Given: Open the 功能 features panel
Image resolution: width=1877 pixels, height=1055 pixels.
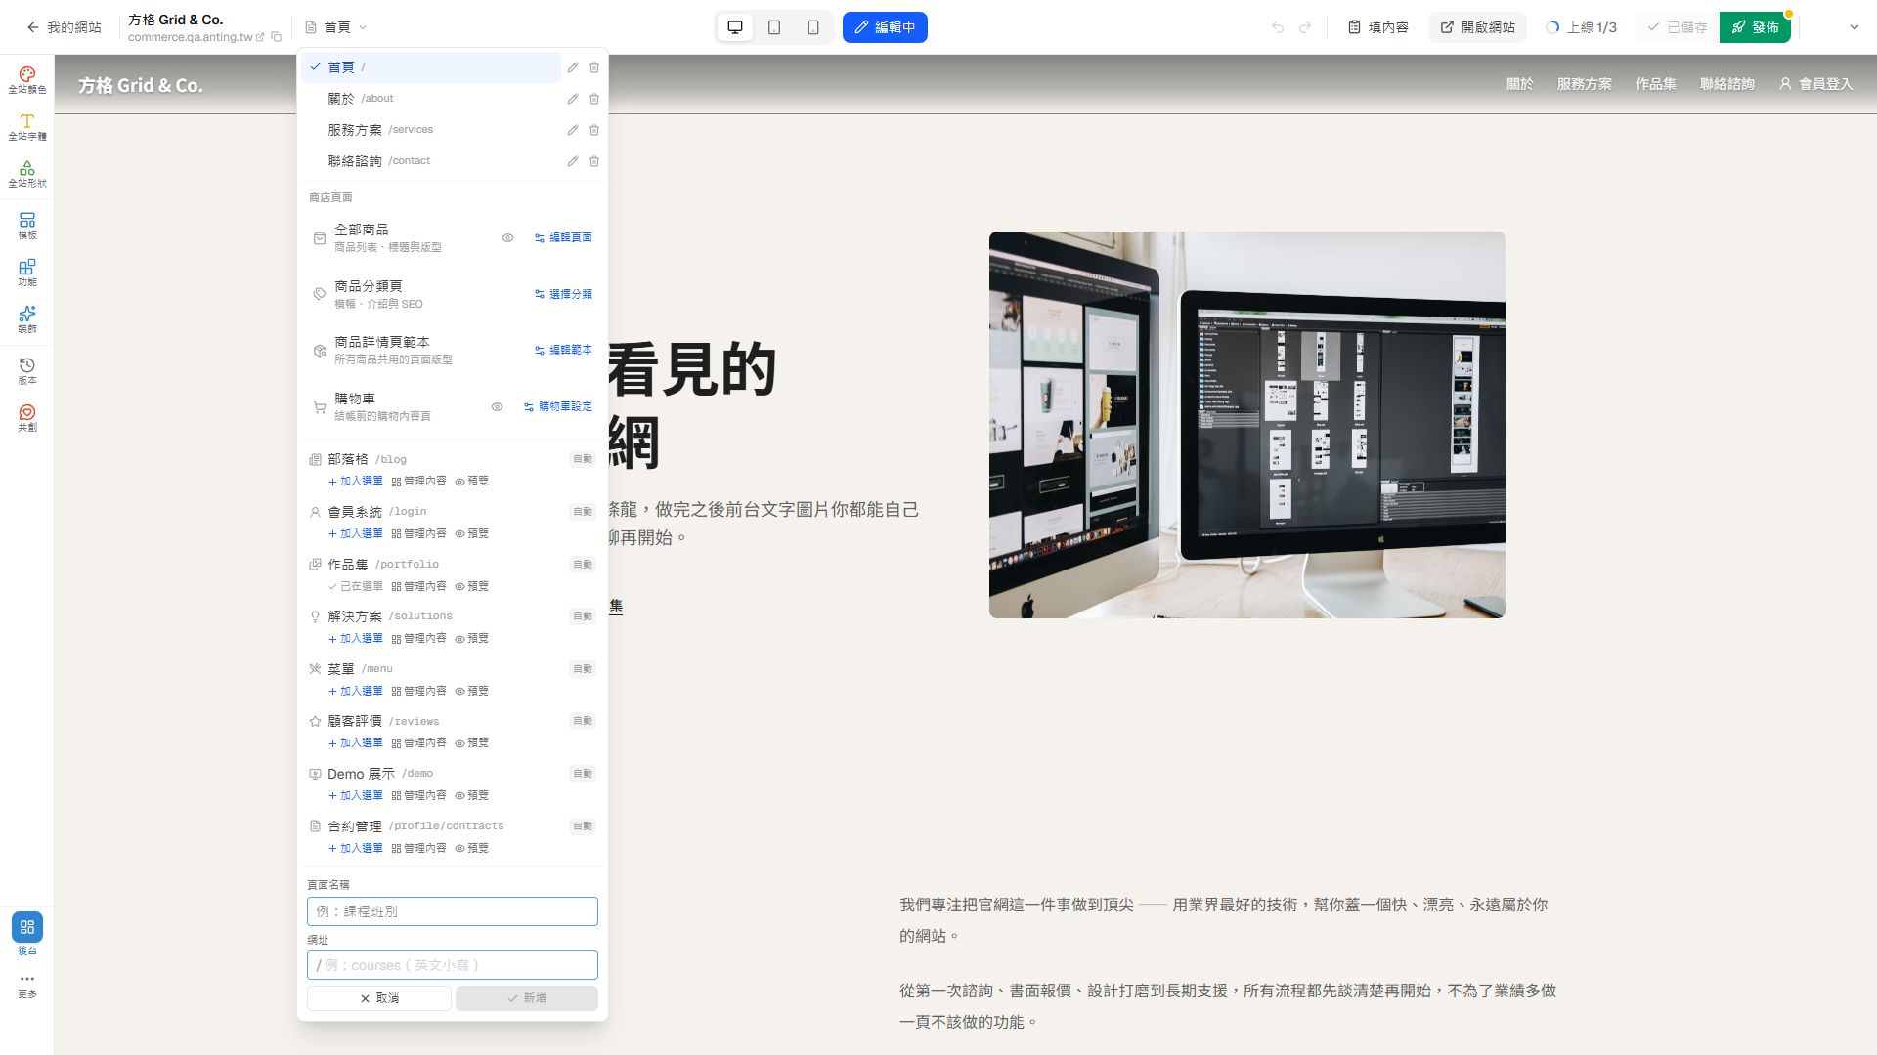Looking at the screenshot, I should 27,273.
